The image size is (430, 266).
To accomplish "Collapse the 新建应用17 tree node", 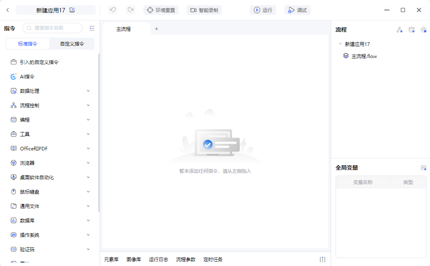I will tap(340, 44).
